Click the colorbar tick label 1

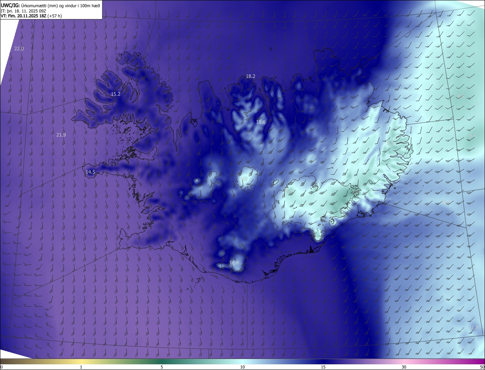coord(81,367)
